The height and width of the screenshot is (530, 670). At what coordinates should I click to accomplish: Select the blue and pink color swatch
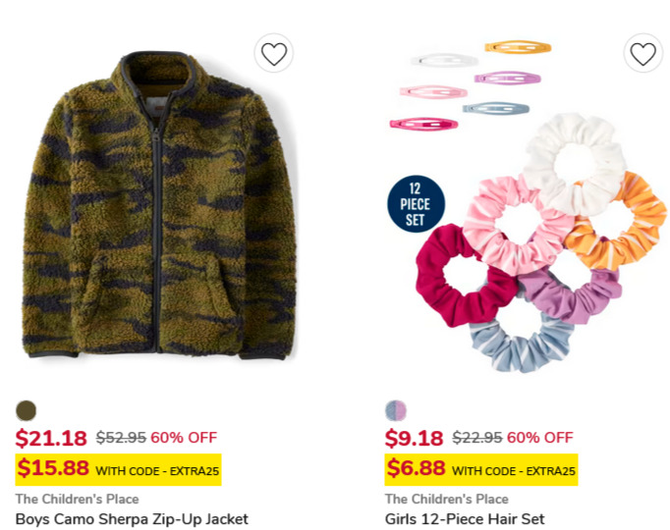click(x=396, y=411)
